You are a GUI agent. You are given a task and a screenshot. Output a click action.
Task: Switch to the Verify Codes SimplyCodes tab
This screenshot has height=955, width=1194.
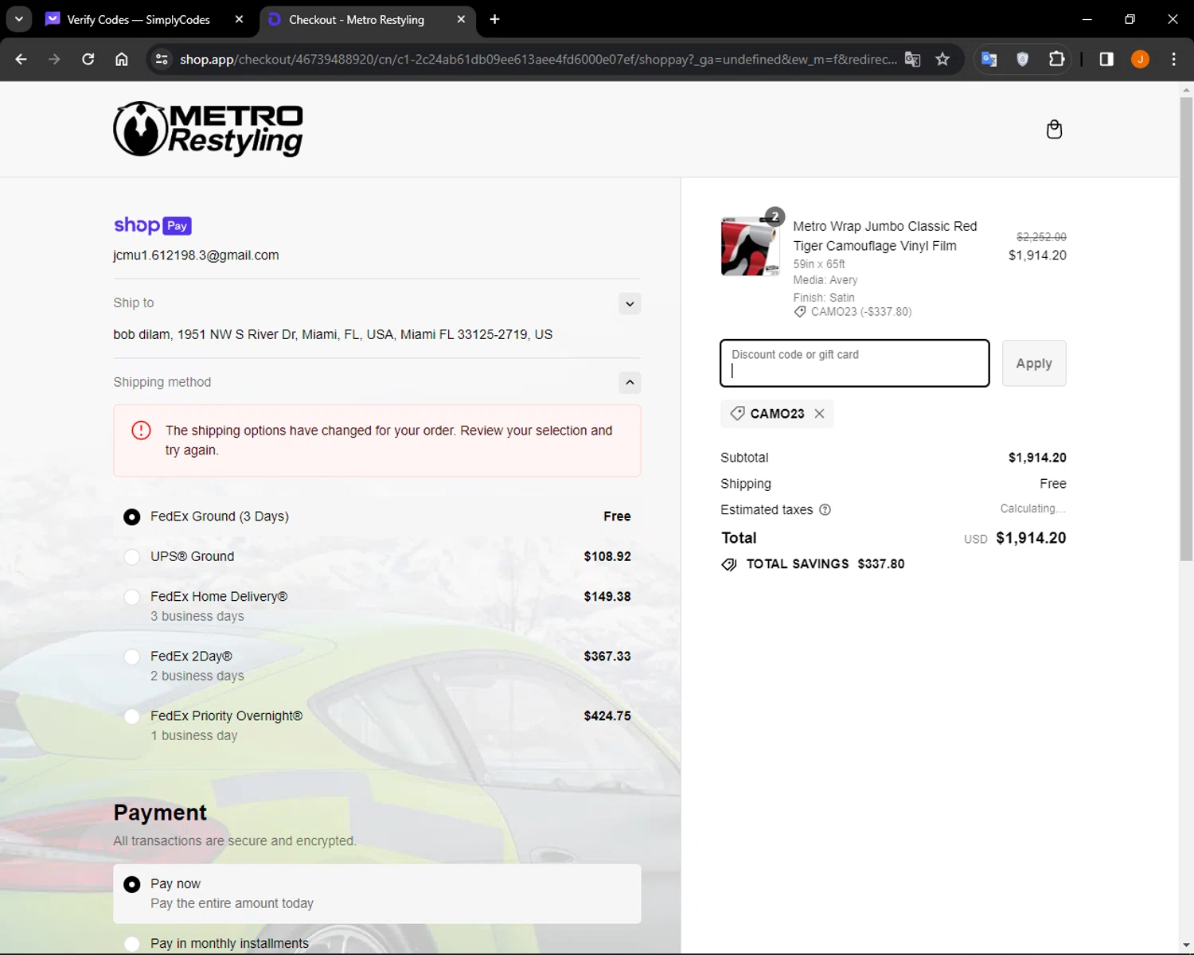137,19
